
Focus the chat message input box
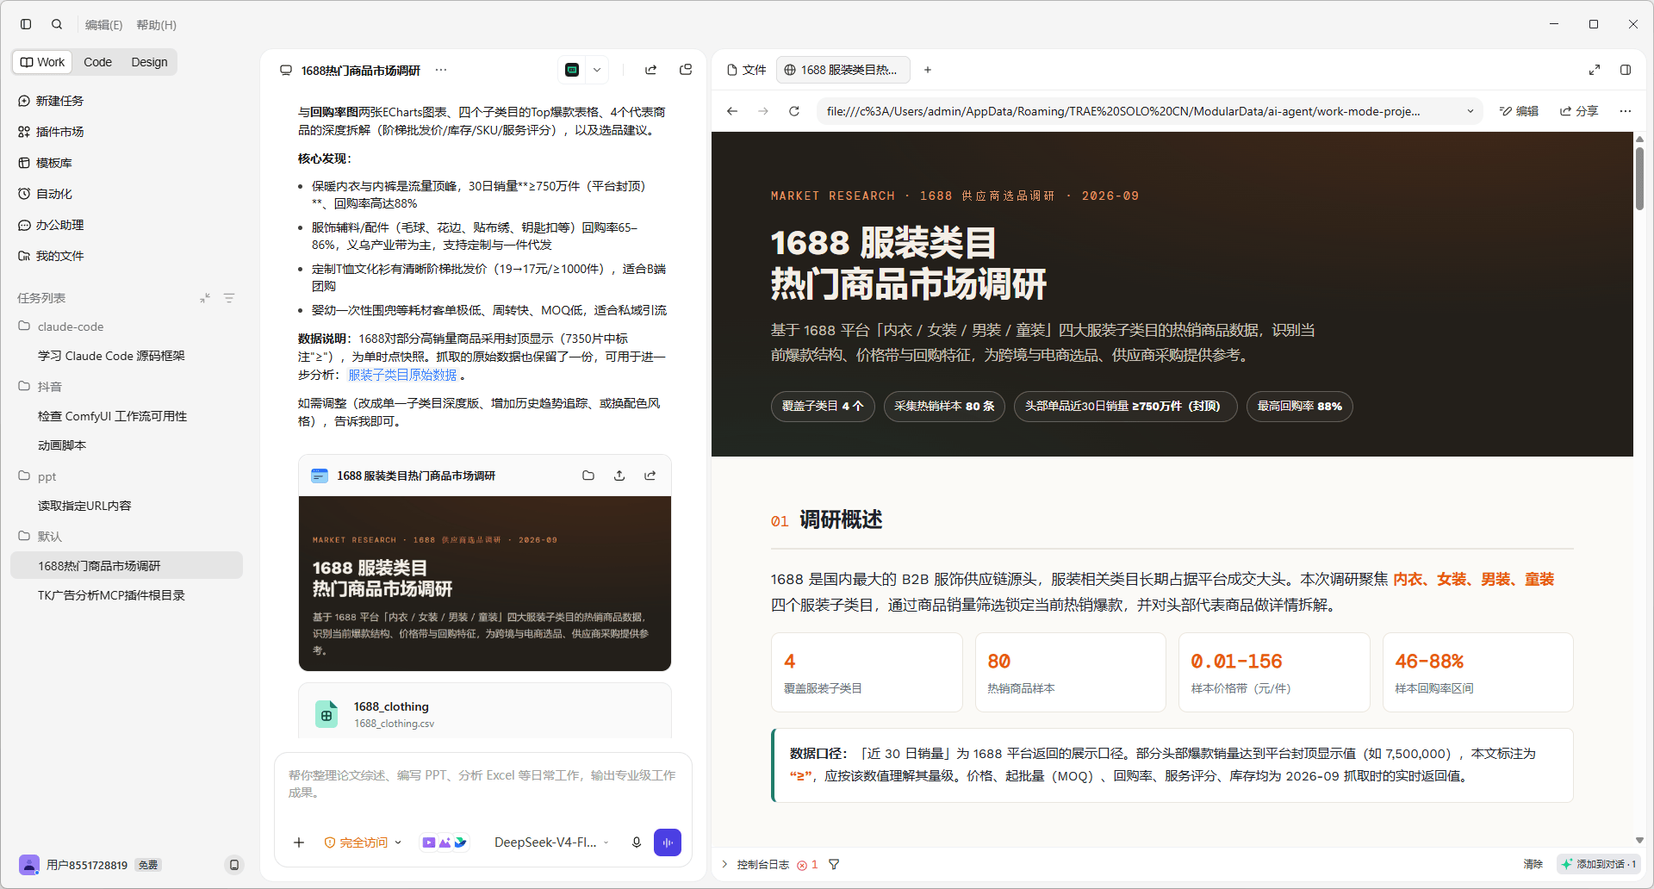tap(483, 784)
